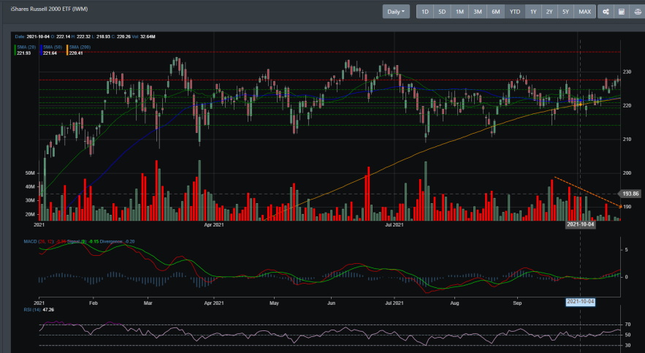This screenshot has width=645, height=353.
Task: Click the 230 price axis label
Action: tap(627, 72)
